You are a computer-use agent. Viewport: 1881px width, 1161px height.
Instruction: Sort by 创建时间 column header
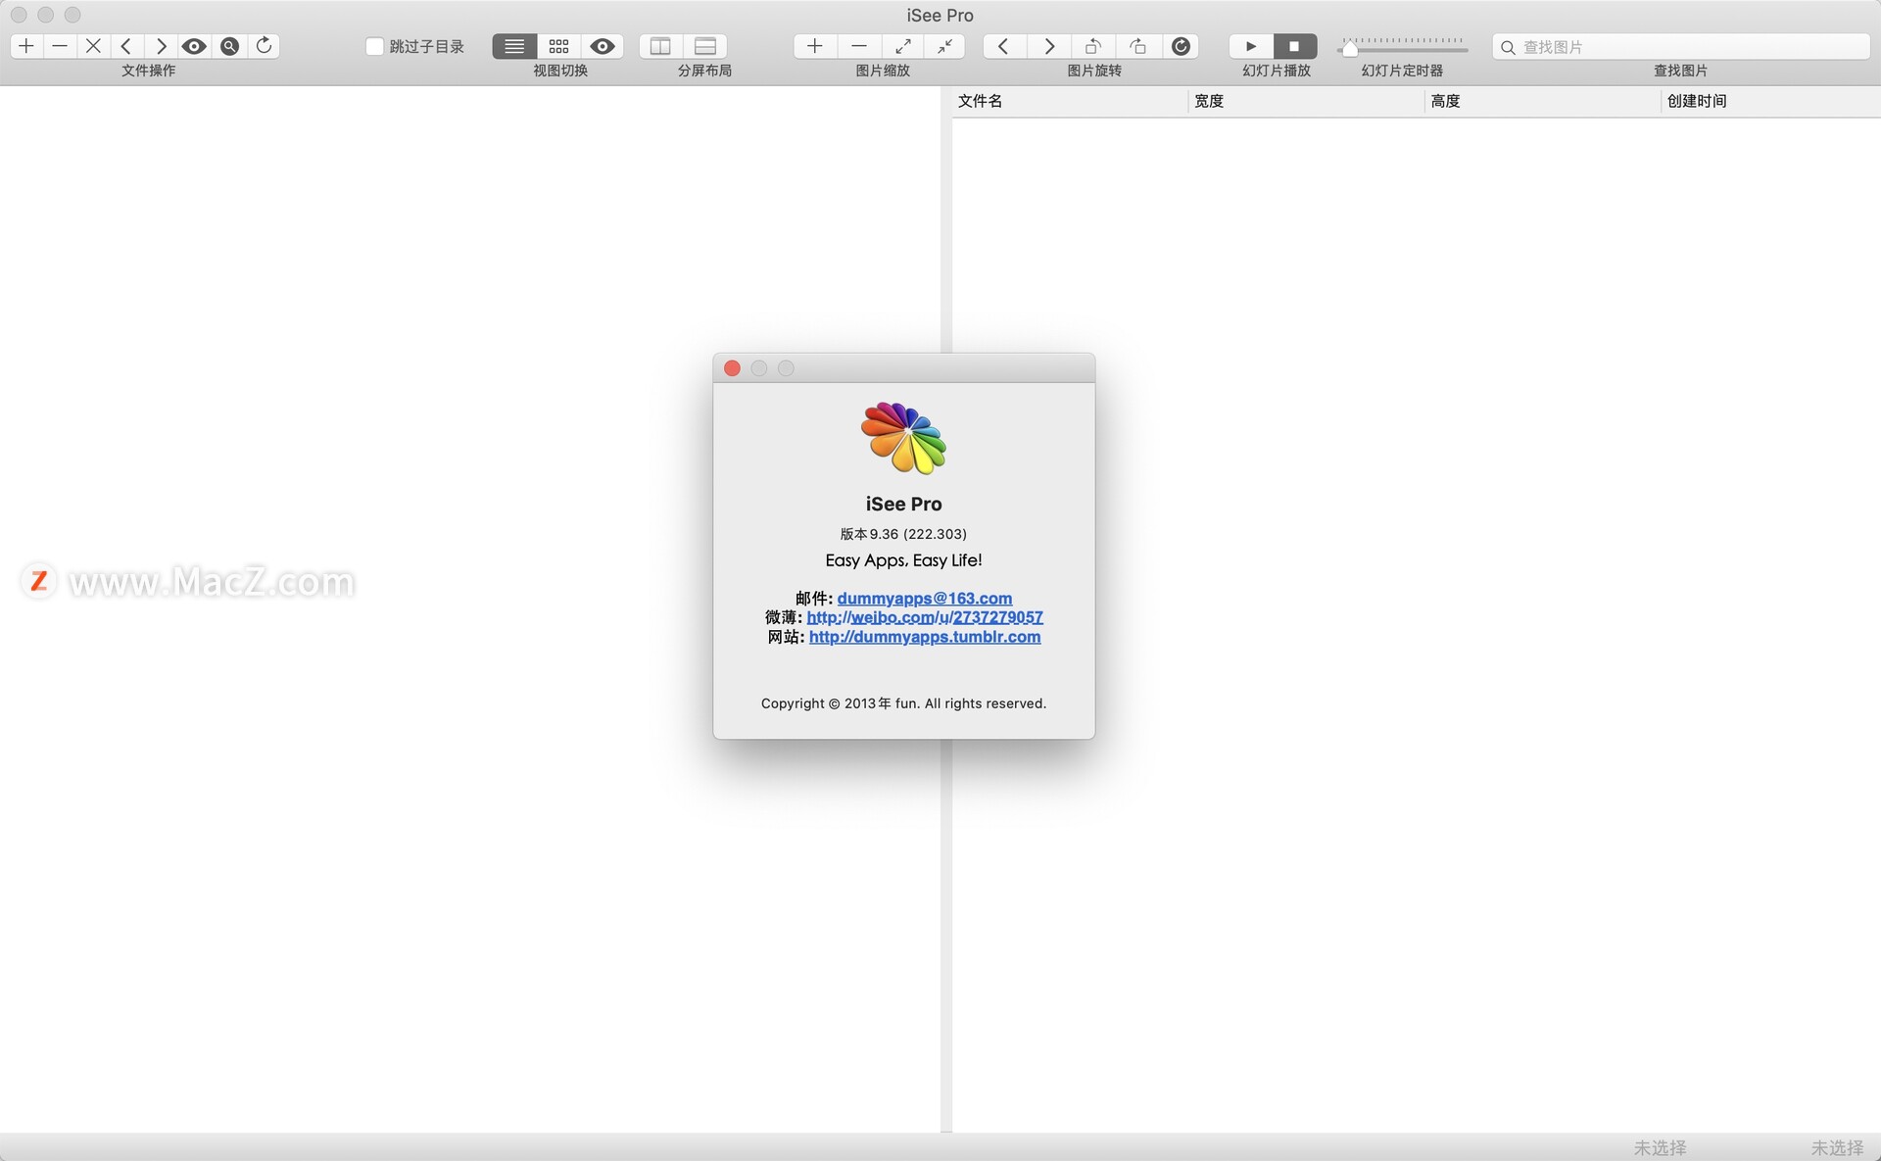(1771, 101)
